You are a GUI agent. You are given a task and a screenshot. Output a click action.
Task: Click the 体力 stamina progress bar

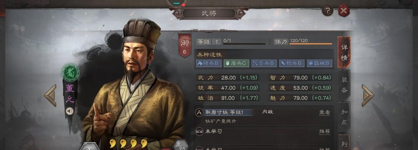311,44
